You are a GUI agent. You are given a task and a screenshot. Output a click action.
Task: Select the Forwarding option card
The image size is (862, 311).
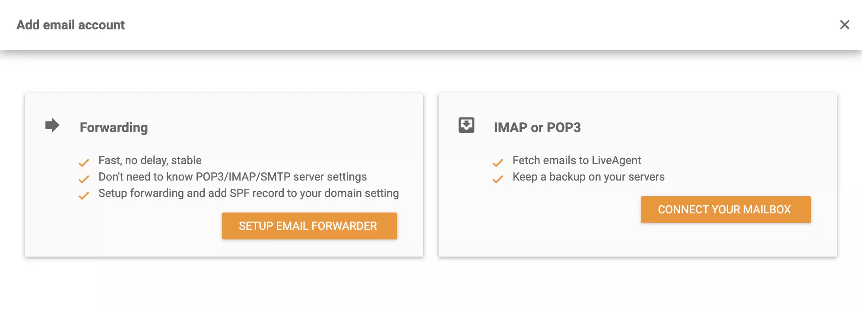pos(224,174)
